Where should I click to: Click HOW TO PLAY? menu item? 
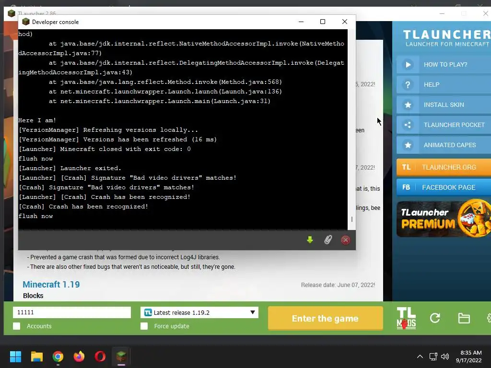click(x=444, y=65)
